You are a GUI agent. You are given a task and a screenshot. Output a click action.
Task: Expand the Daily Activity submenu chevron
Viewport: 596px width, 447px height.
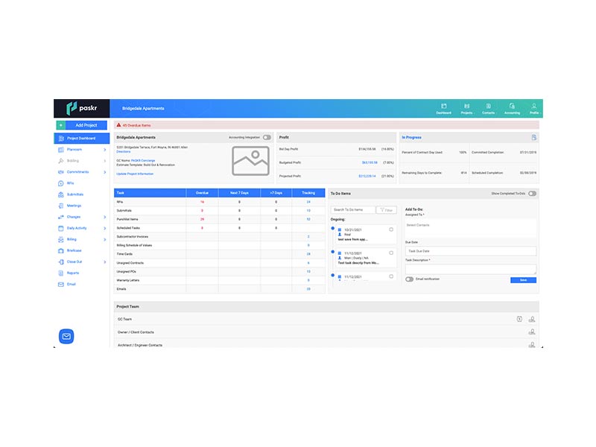(x=104, y=228)
